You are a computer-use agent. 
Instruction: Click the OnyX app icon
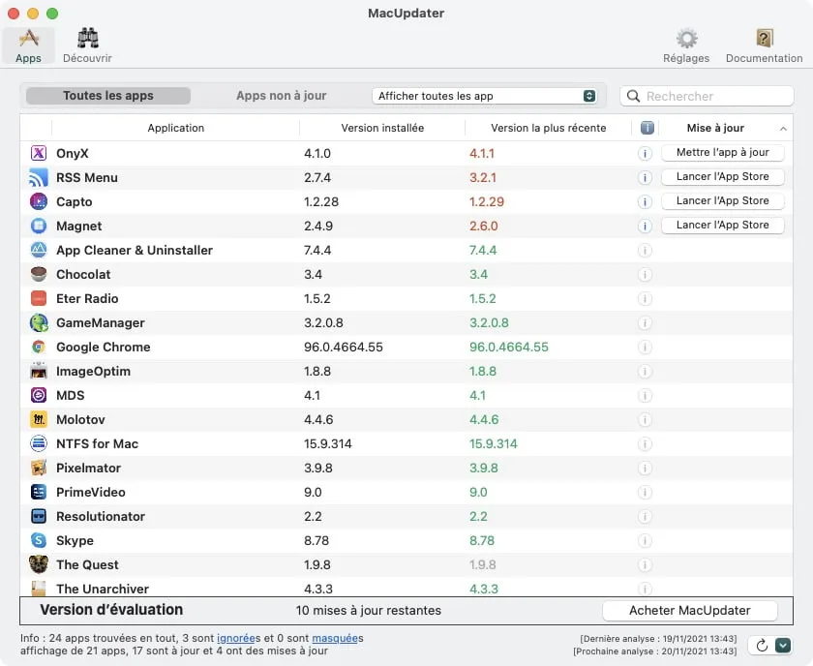[x=39, y=153]
